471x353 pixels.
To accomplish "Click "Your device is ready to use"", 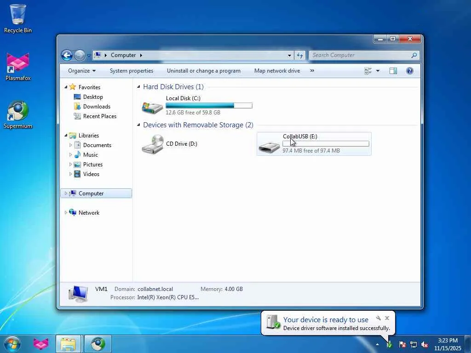I will pos(326,320).
